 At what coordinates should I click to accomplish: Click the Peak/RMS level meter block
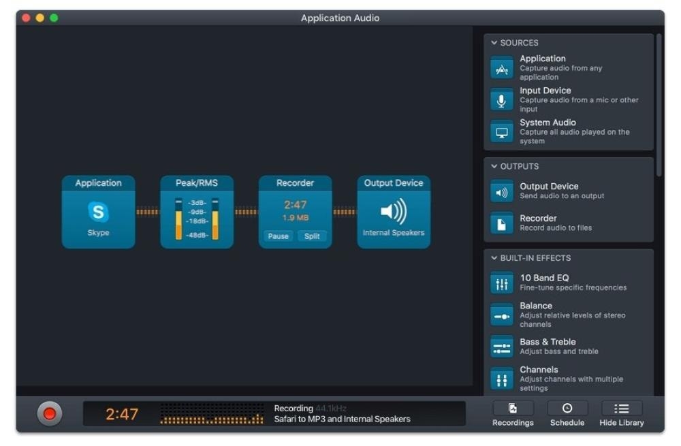pyautogui.click(x=197, y=212)
